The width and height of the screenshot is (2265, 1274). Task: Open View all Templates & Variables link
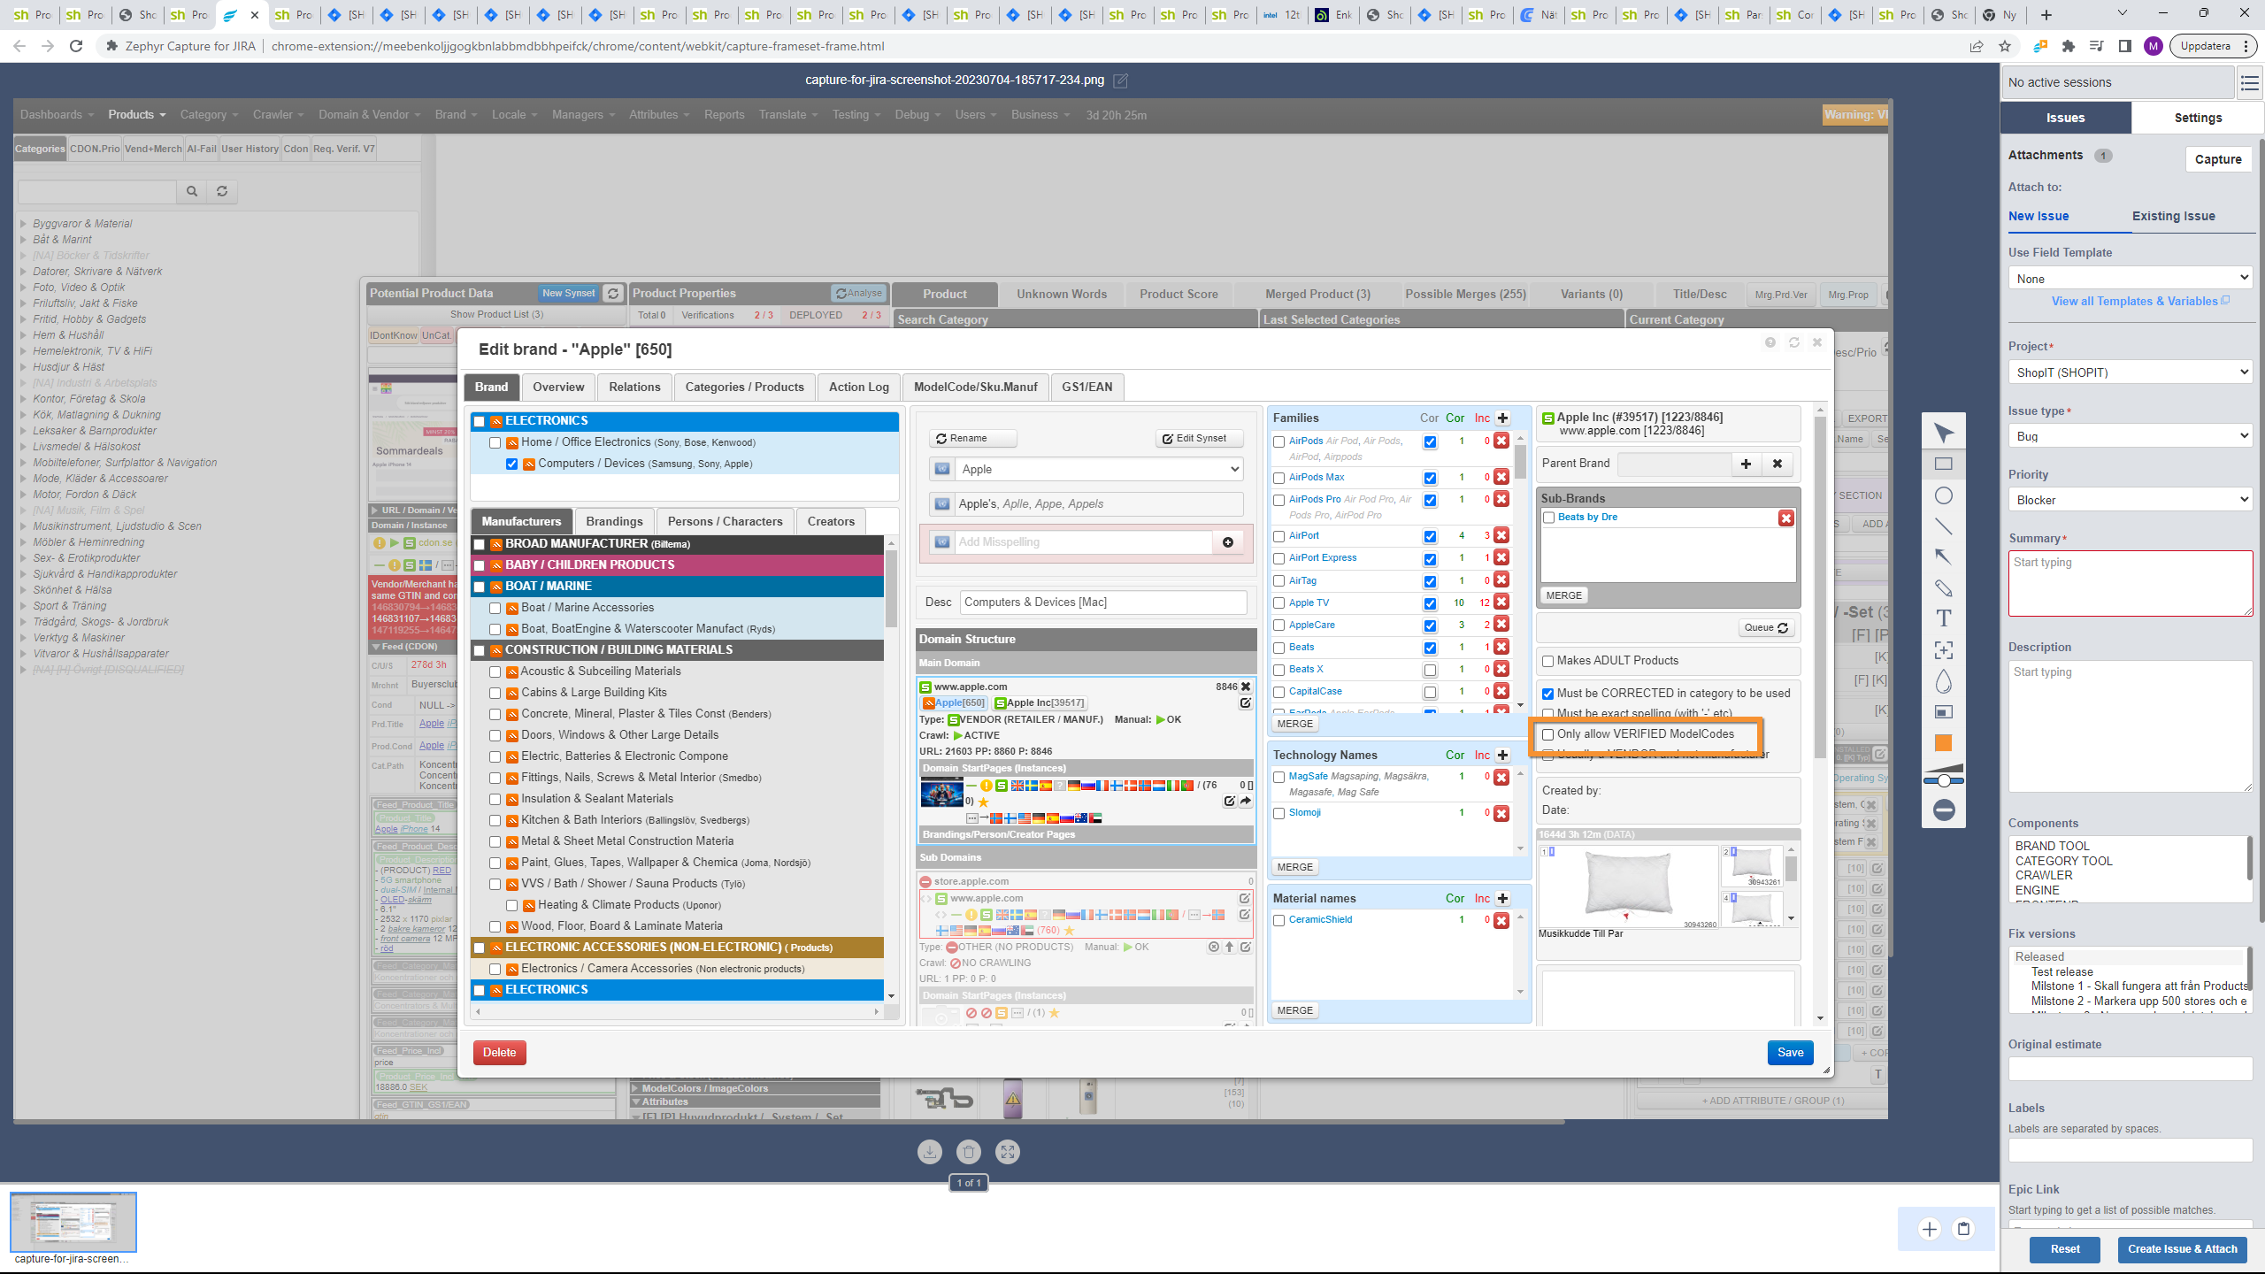click(2134, 302)
